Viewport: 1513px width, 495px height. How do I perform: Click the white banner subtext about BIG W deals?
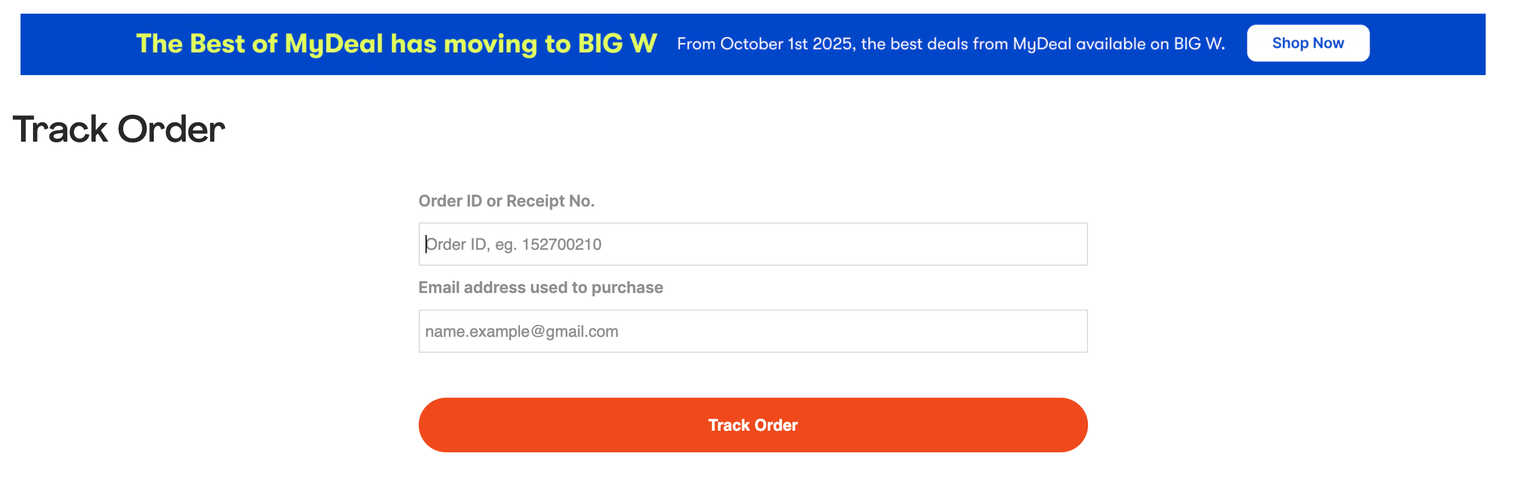pyautogui.click(x=950, y=44)
